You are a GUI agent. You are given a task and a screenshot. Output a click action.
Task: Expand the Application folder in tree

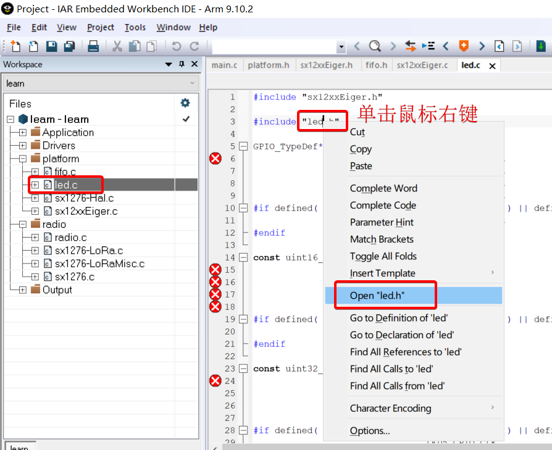point(23,133)
